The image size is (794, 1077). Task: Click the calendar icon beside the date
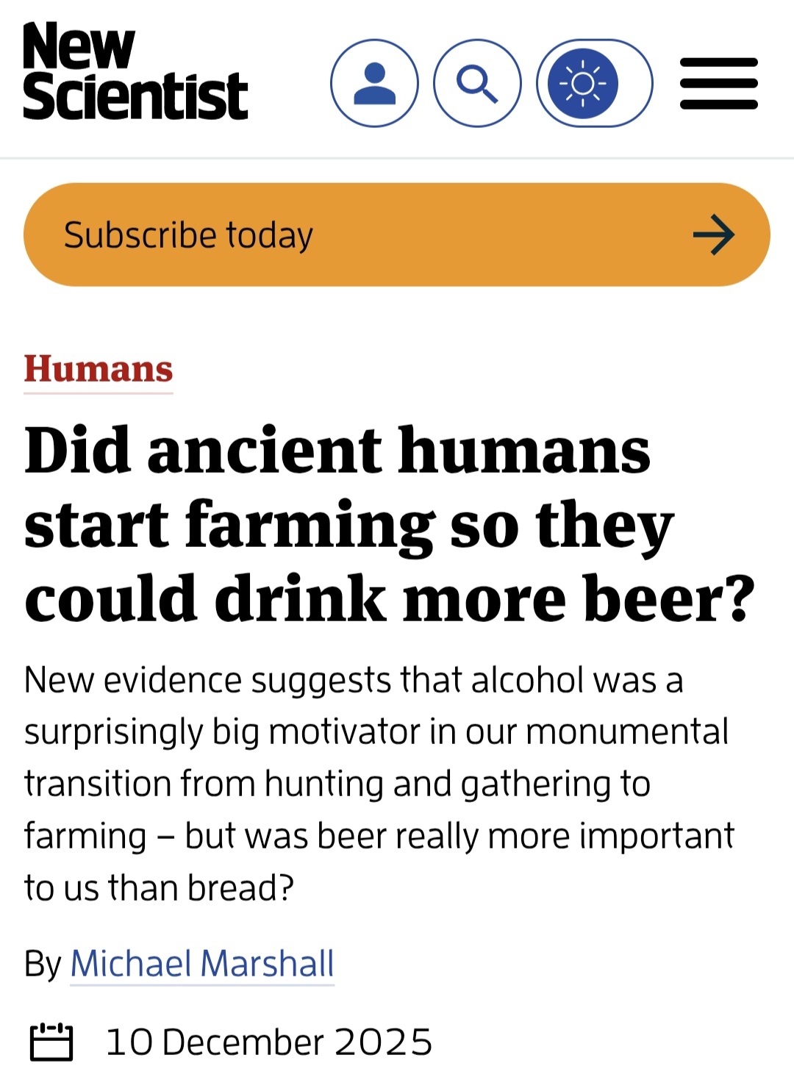[51, 1042]
